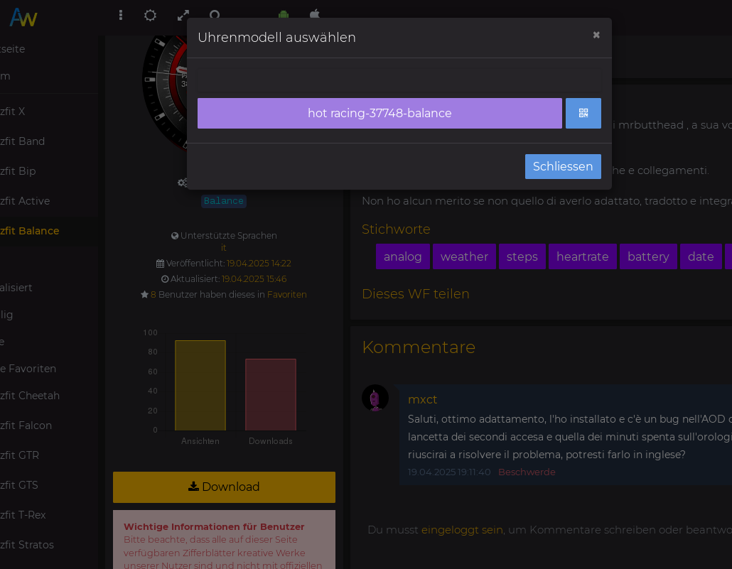Image resolution: width=732 pixels, height=569 pixels.
Task: Select the 'heartrate' keyword tag
Action: (582, 256)
